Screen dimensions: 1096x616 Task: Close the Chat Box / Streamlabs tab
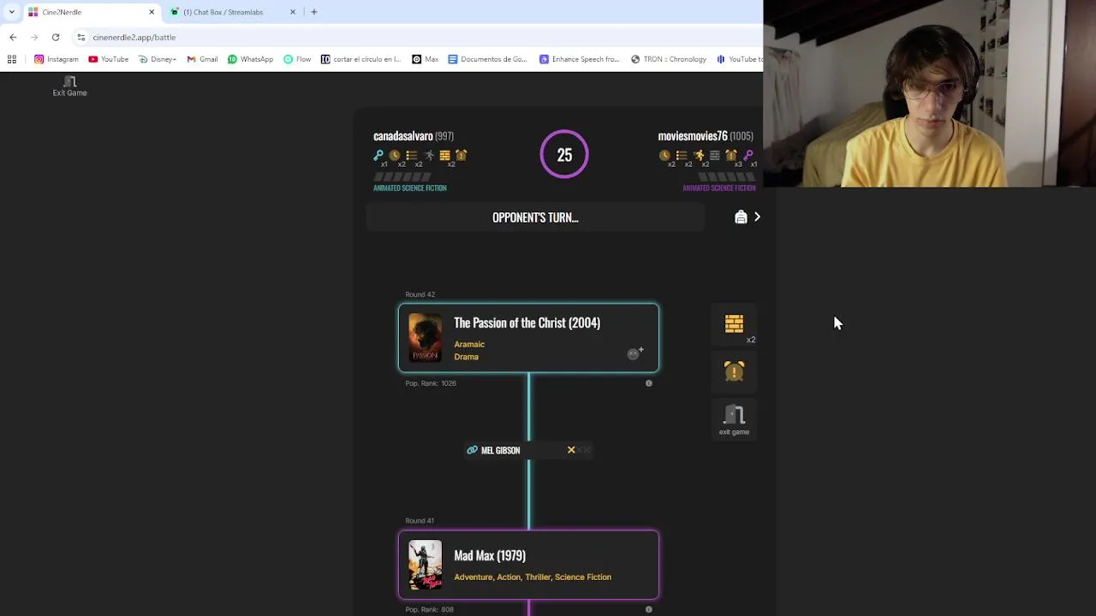tap(293, 12)
